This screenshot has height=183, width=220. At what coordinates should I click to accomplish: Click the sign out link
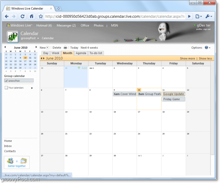(x=207, y=29)
